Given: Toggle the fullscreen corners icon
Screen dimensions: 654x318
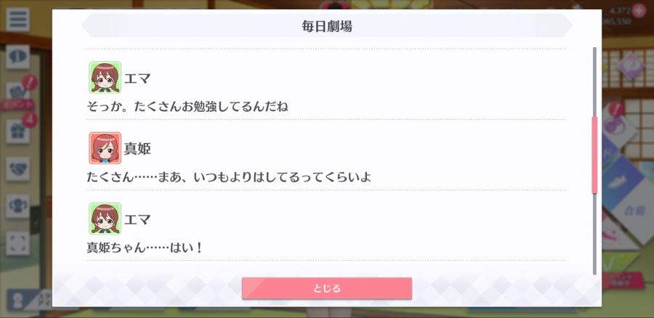Looking at the screenshot, I should pos(17,243).
